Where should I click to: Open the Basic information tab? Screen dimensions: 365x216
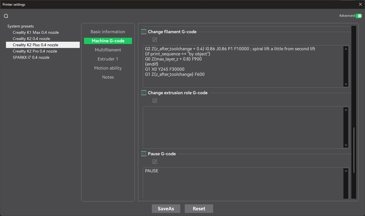point(108,32)
